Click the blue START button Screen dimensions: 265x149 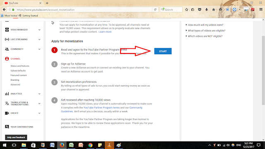pyautogui.click(x=163, y=51)
